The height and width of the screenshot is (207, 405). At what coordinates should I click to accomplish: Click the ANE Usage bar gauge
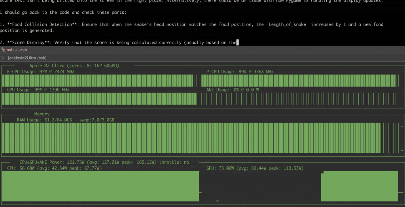tap(299, 99)
